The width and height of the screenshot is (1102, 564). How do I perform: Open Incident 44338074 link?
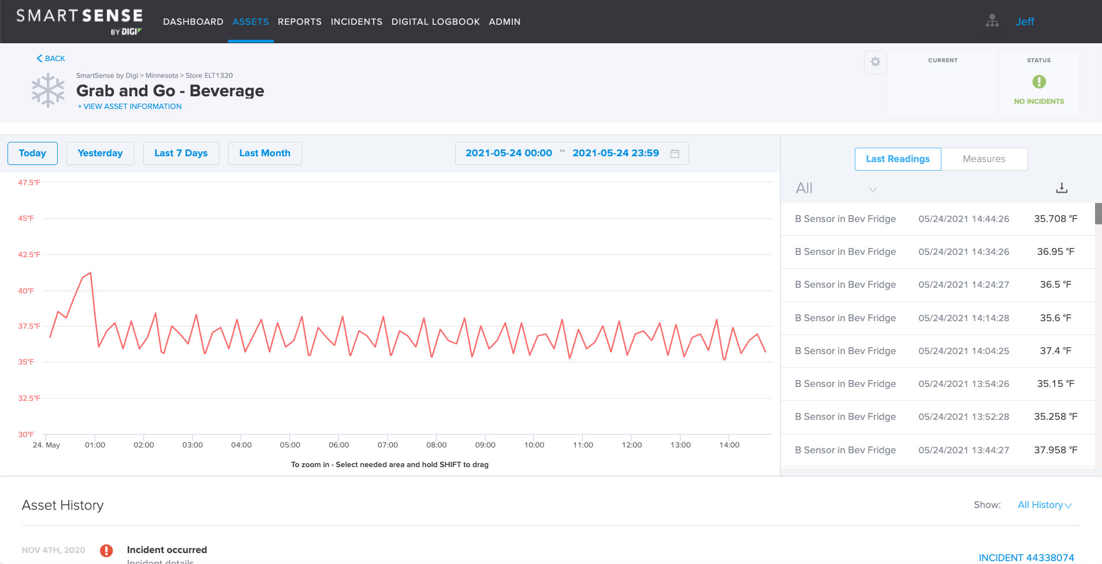tap(1026, 558)
